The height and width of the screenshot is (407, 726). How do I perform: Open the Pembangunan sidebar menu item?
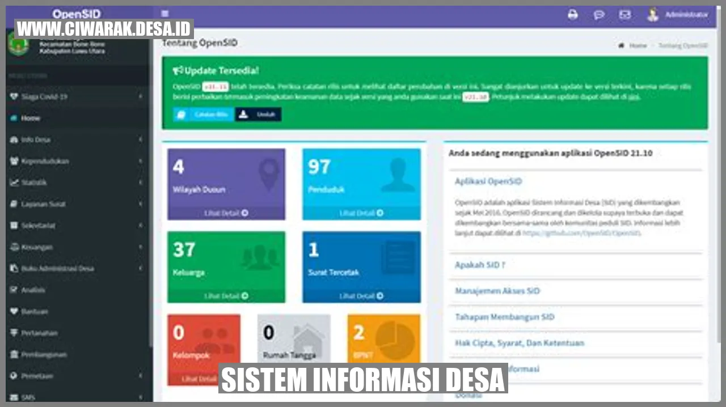(77, 354)
